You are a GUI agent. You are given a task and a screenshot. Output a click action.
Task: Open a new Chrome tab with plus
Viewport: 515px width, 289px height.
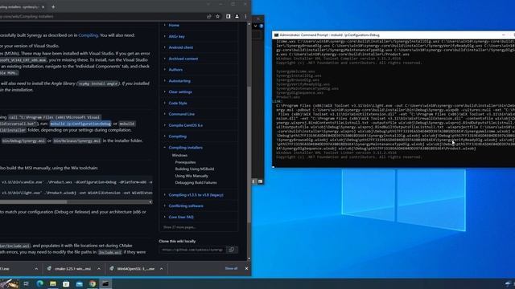[53, 6]
